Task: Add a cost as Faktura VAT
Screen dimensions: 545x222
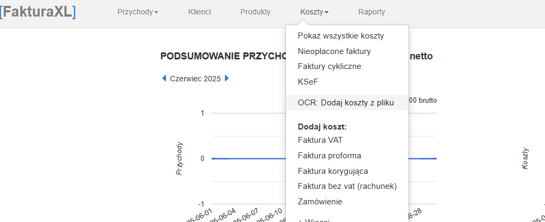Action: click(x=320, y=140)
